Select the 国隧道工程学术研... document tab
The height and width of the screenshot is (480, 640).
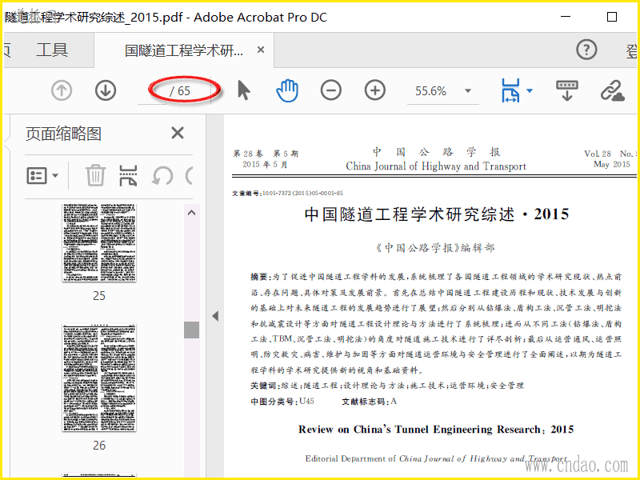pos(184,50)
